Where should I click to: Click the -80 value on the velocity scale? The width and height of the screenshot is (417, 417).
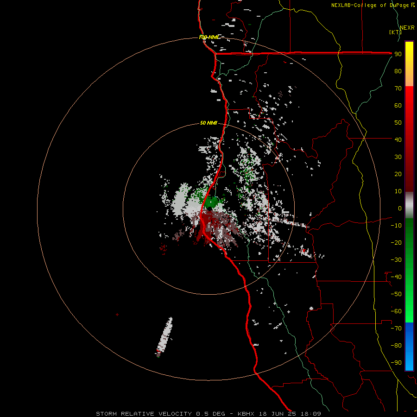point(396,346)
